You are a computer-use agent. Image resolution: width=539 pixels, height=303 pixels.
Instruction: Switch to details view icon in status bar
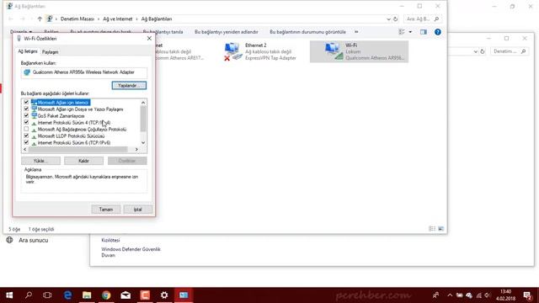point(432,229)
